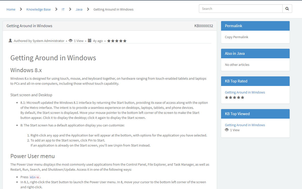This screenshot has height=189, width=302.
Task: Open Getting Around in Windows under KB Top Rated
Action: tap(245, 92)
